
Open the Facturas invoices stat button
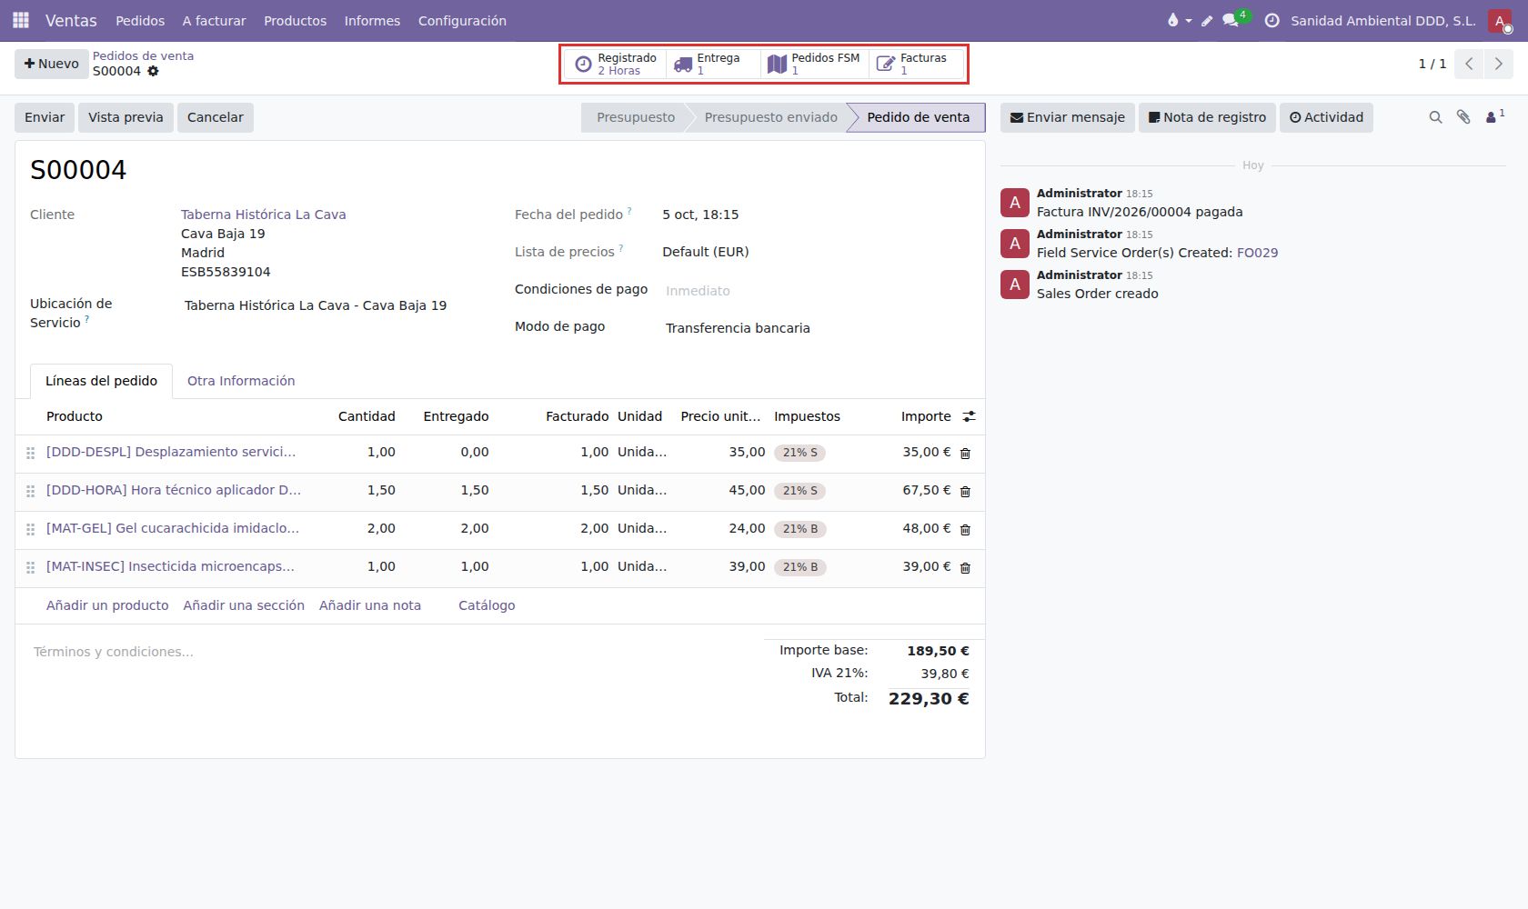915,64
